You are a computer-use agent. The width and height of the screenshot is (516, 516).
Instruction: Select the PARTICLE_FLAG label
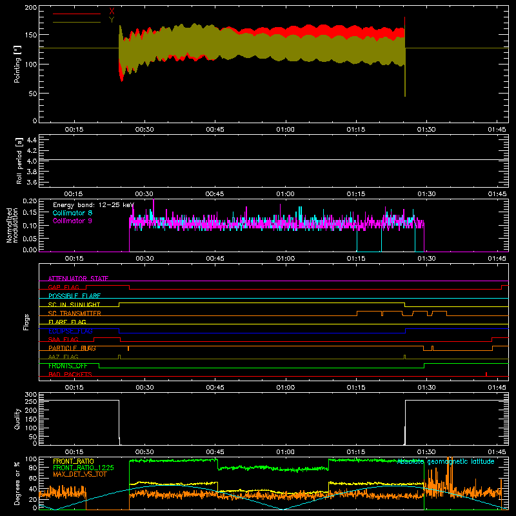[x=72, y=348]
